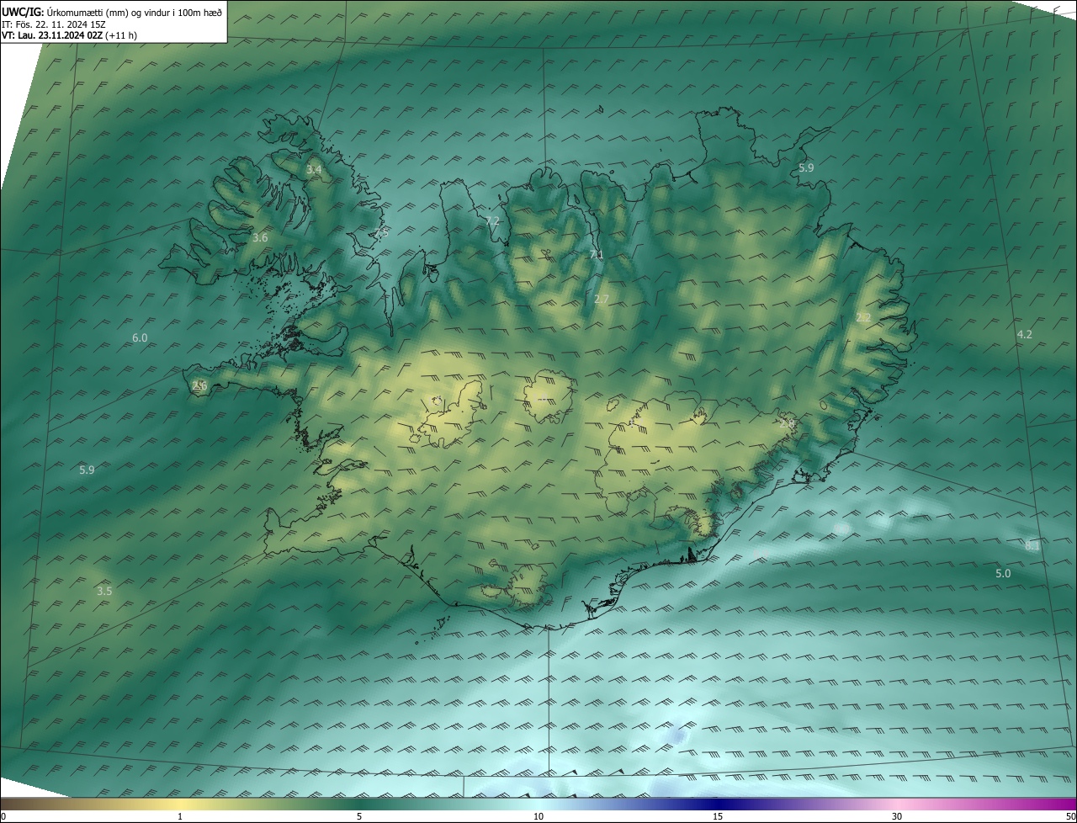The image size is (1077, 823).
Task: Click the colour scale tick label '5'
Action: pos(359,816)
